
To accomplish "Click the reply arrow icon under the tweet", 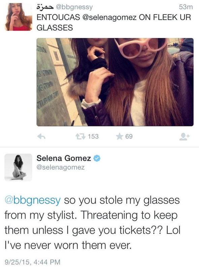I will [41, 137].
